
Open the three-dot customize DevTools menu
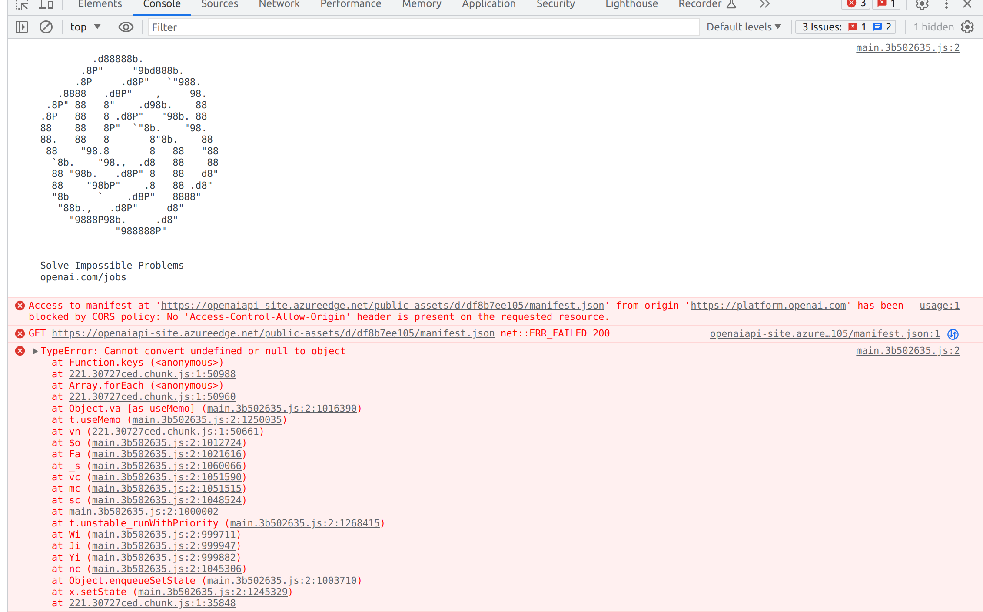(946, 4)
